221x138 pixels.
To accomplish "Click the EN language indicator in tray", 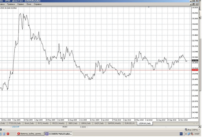I will coord(181,134).
